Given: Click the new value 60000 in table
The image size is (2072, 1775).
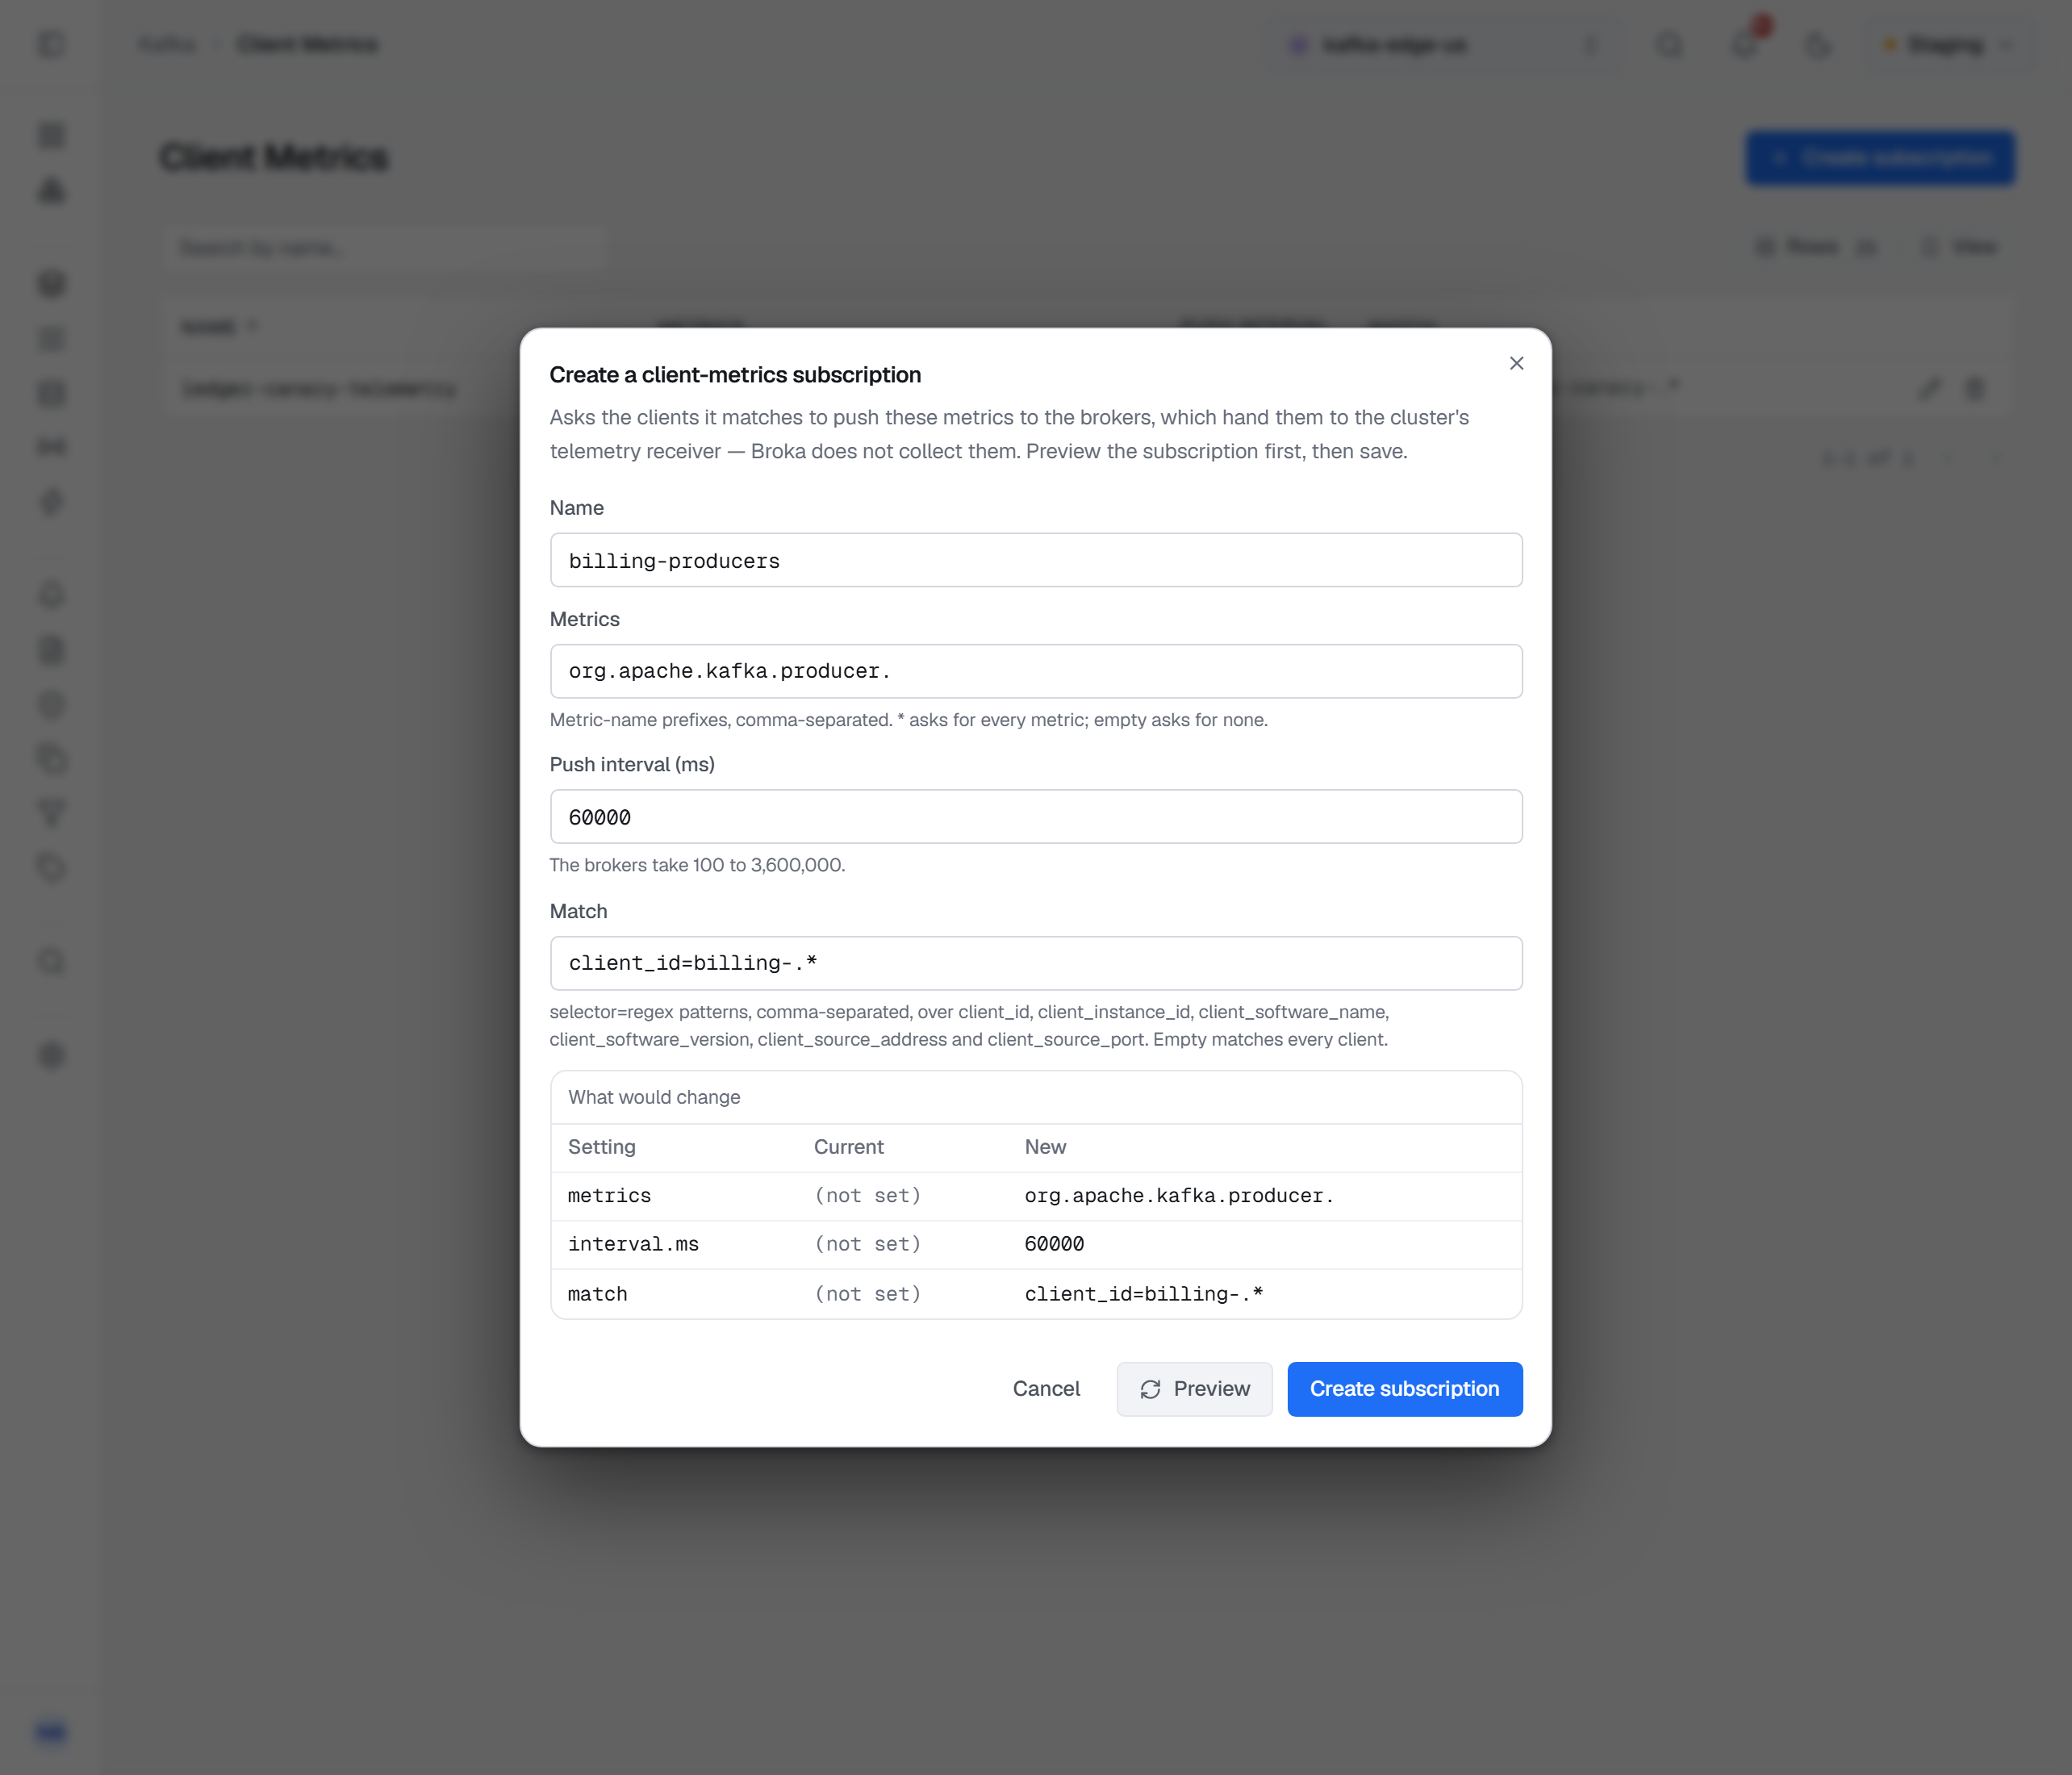Looking at the screenshot, I should [1054, 1244].
